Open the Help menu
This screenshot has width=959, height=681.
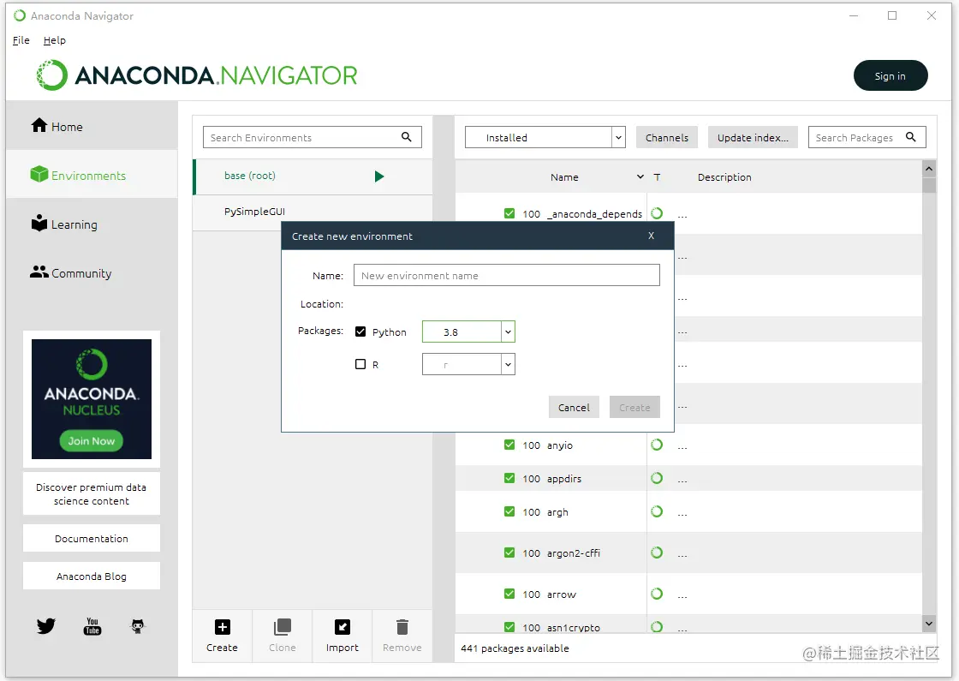pos(55,40)
